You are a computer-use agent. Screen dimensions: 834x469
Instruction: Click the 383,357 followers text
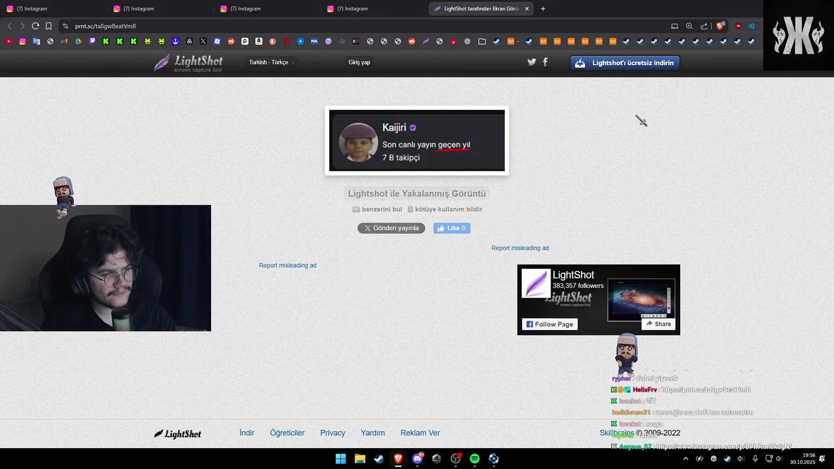coord(578,285)
